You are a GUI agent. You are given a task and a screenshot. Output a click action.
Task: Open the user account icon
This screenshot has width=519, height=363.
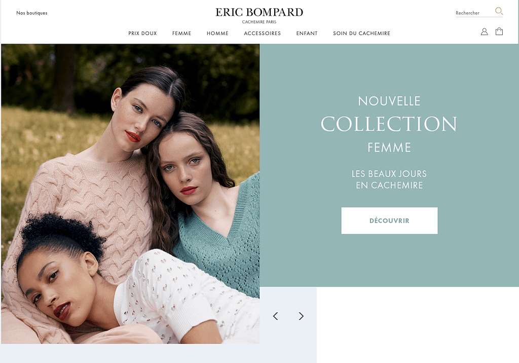[x=484, y=32]
